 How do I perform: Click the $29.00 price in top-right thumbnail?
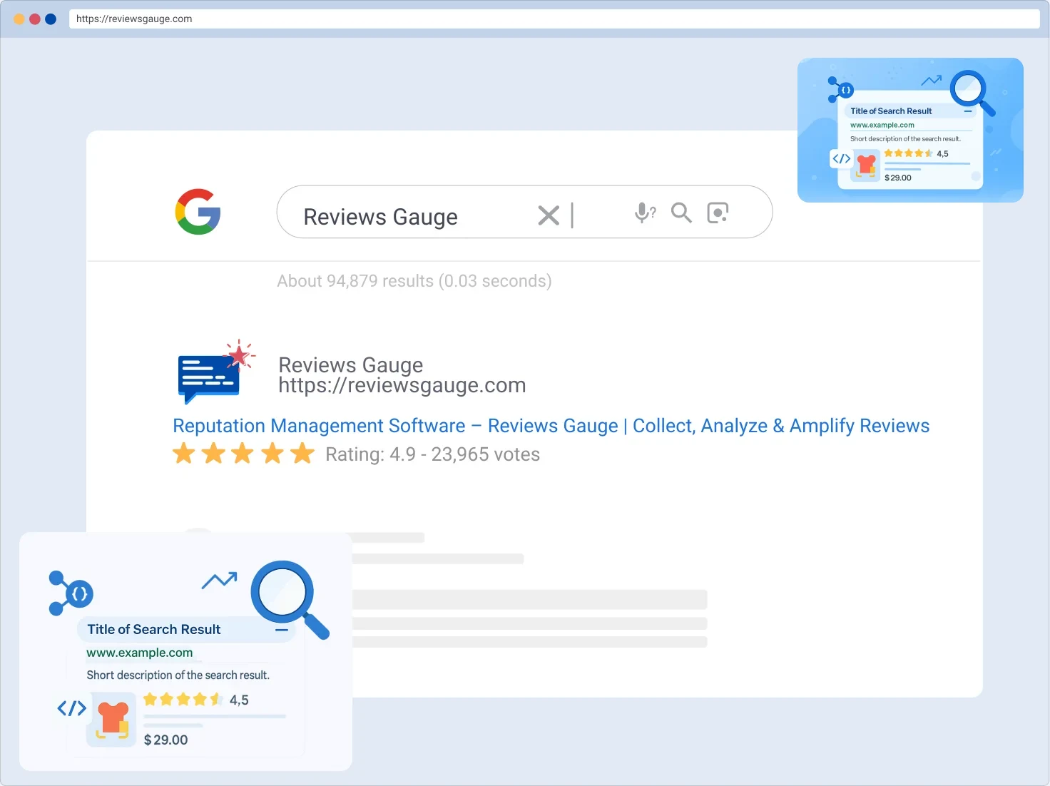point(898,178)
